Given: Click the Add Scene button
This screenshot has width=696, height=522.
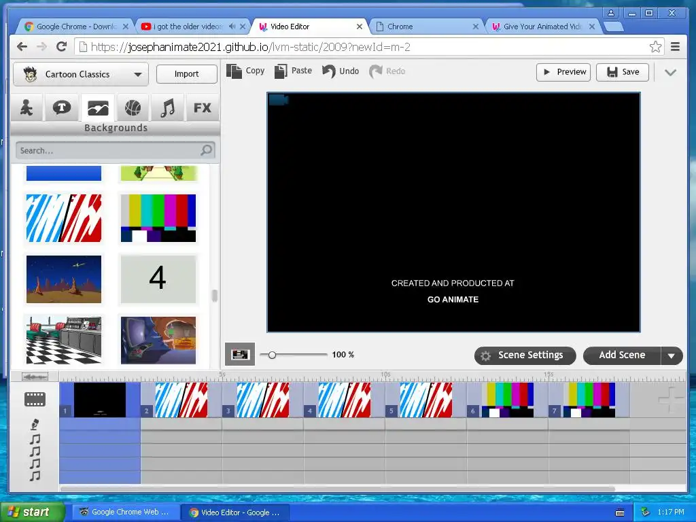Looking at the screenshot, I should 622,355.
